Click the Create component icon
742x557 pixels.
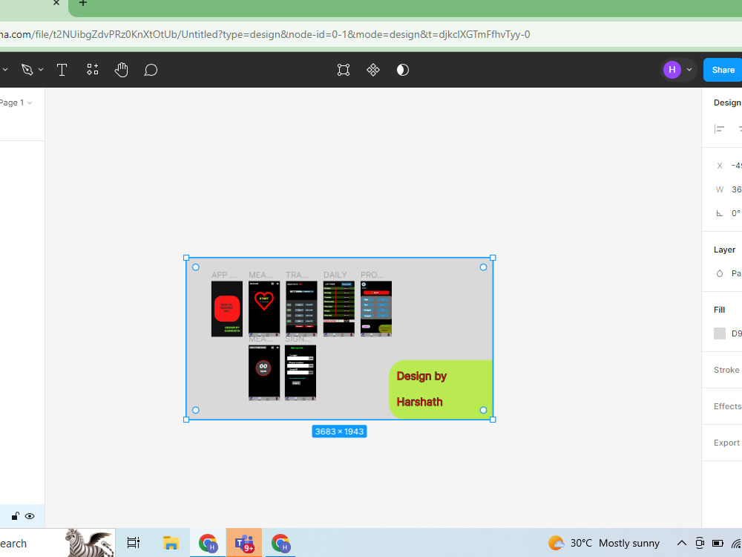[373, 70]
